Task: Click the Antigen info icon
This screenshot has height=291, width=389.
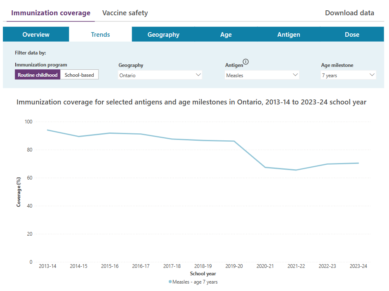Action: pos(246,62)
